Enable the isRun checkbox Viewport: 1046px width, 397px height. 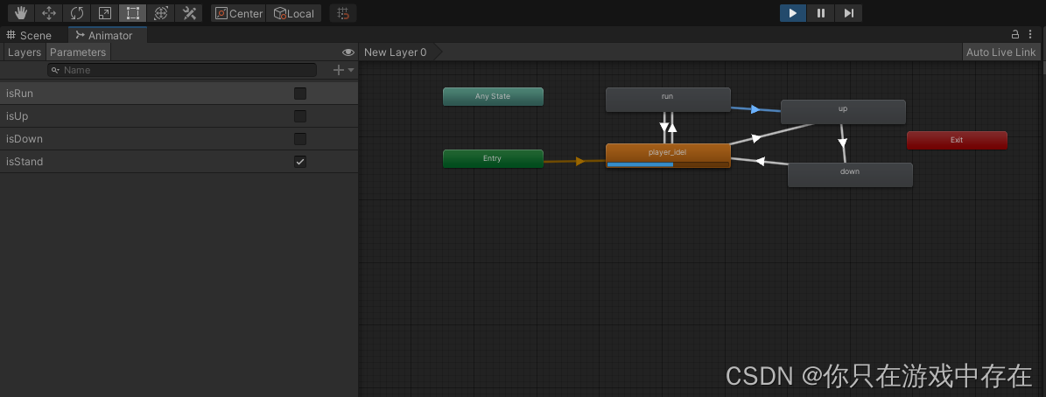coord(300,94)
